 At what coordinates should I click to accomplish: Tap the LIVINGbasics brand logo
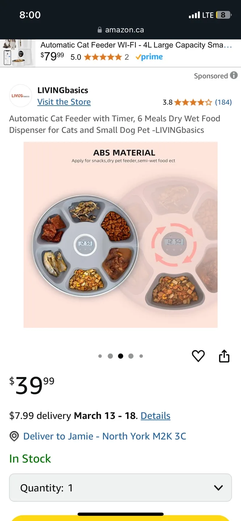pyautogui.click(x=21, y=96)
